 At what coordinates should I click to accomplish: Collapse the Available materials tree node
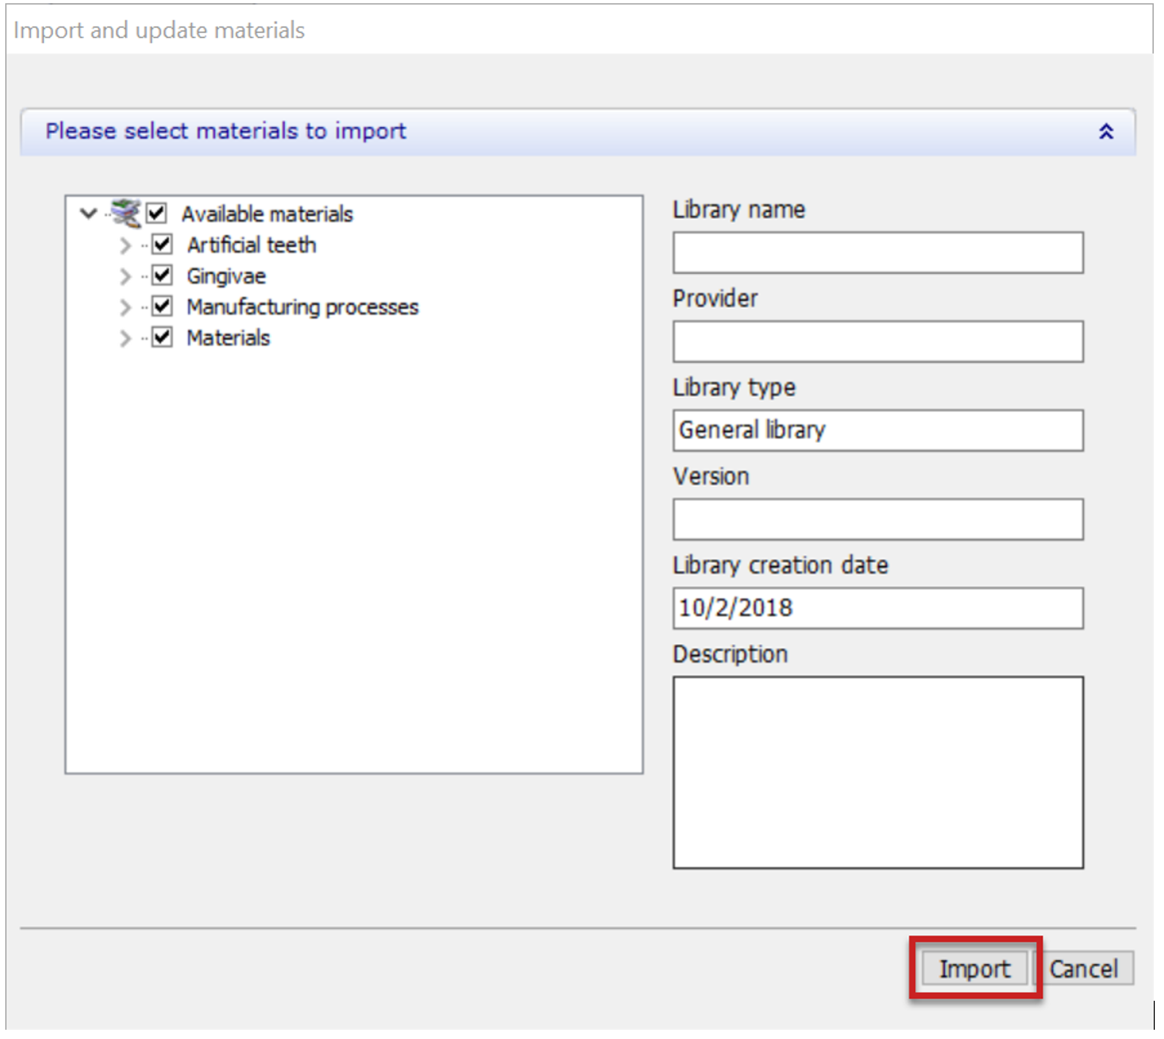click(88, 214)
